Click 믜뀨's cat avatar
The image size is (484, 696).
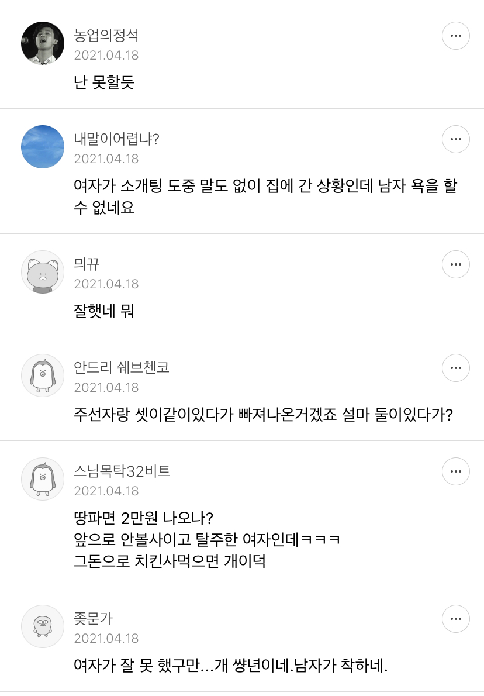43,272
